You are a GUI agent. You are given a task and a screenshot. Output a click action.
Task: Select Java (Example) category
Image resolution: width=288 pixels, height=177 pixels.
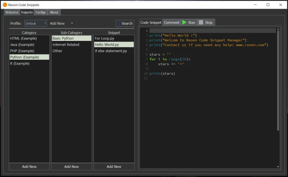click(29, 45)
